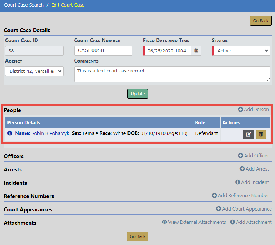Click the Add Incident plus icon
275x245 pixels.
point(237,182)
